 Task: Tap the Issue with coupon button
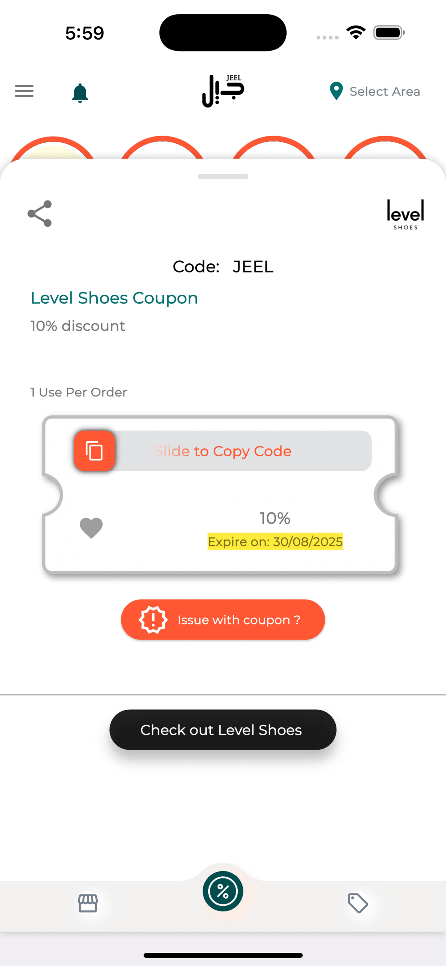(x=223, y=619)
